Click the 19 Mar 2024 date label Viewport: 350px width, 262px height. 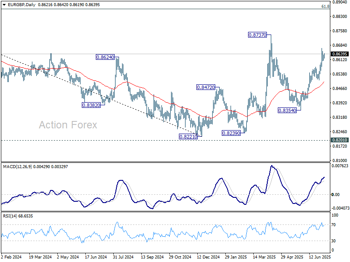40,257
